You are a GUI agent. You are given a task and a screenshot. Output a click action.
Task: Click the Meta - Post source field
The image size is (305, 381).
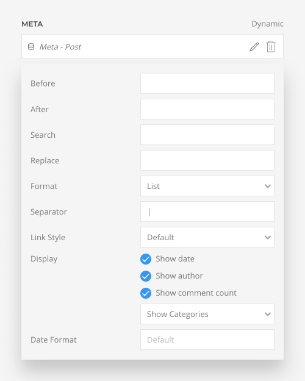click(152, 47)
